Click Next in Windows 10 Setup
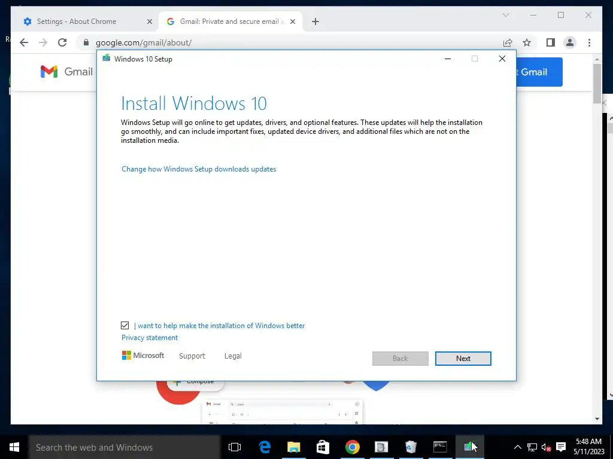Screen dimensions: 613x459 coord(463,359)
